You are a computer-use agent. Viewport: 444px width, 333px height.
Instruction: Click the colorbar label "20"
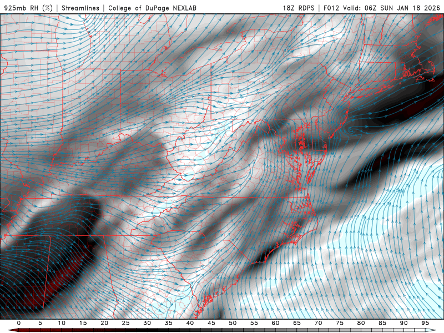pos(104,323)
